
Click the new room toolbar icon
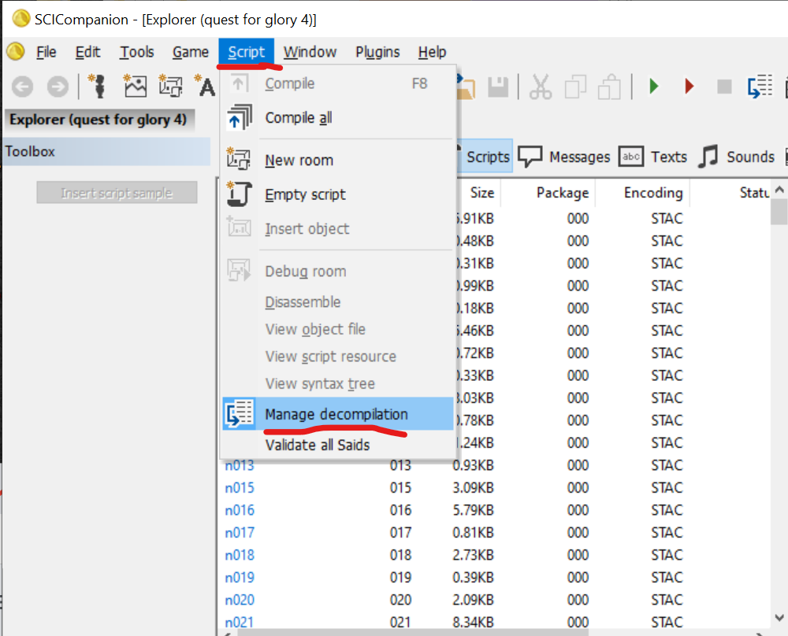point(170,86)
